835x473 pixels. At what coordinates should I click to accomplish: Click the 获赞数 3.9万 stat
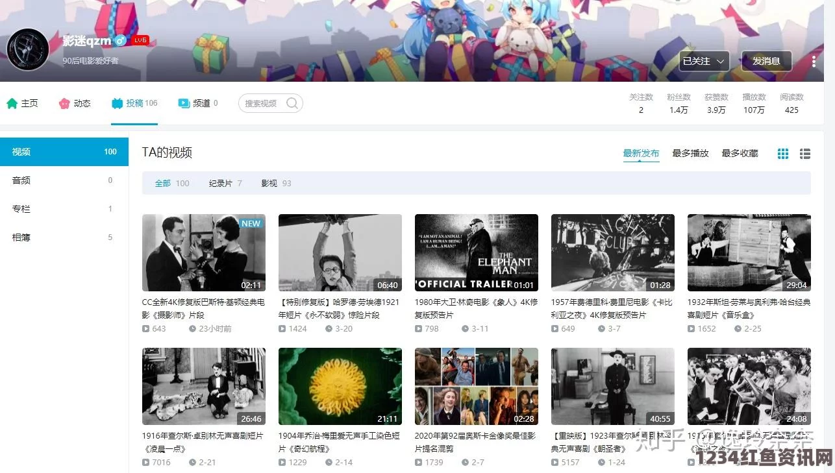[716, 103]
